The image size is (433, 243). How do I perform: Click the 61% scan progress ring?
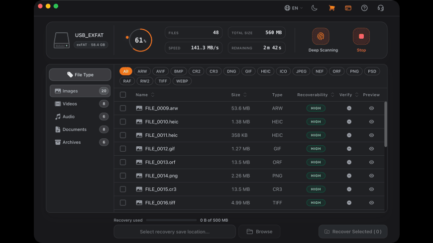coord(140,40)
